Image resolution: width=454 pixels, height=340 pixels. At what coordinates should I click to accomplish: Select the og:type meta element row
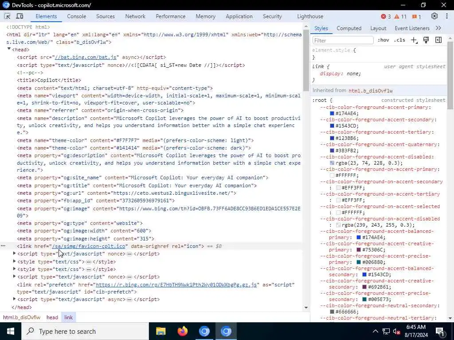[x=80, y=223]
